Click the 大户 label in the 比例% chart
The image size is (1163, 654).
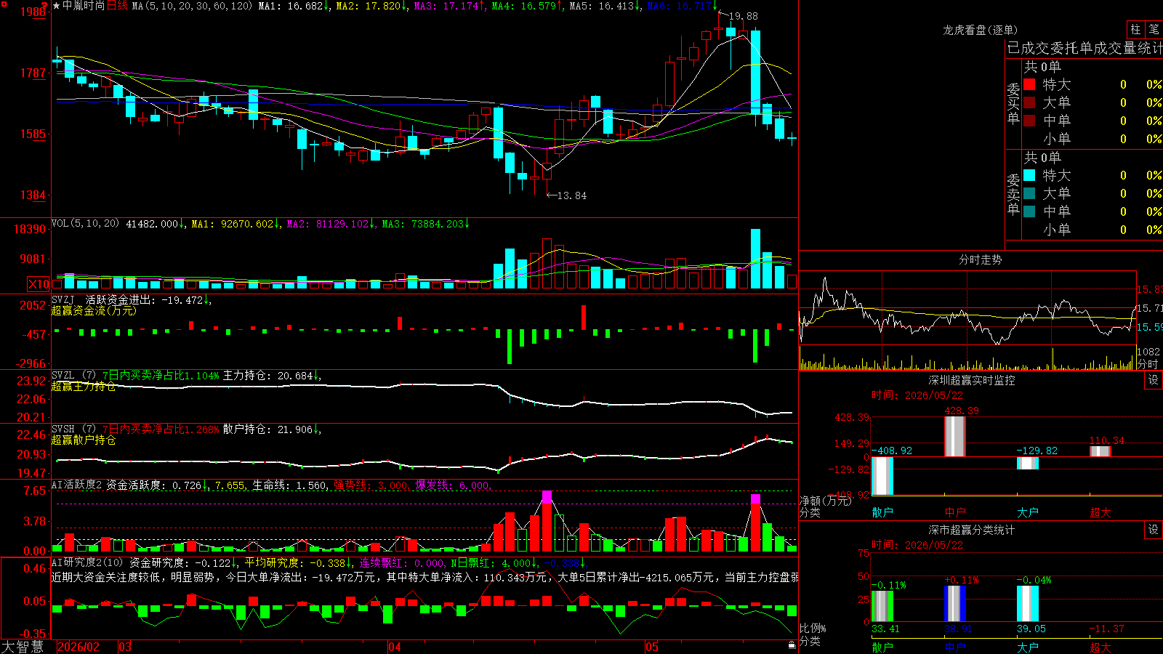coord(1028,647)
